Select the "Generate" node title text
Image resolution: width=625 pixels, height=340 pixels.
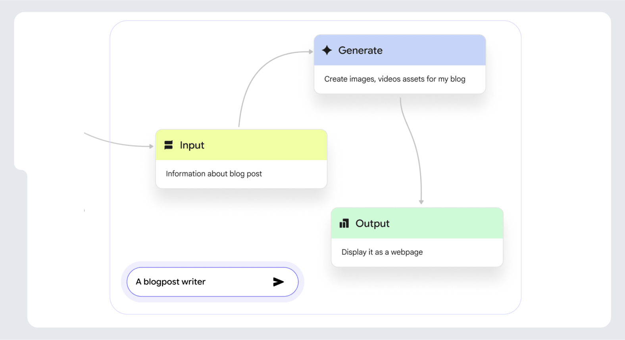tap(360, 50)
